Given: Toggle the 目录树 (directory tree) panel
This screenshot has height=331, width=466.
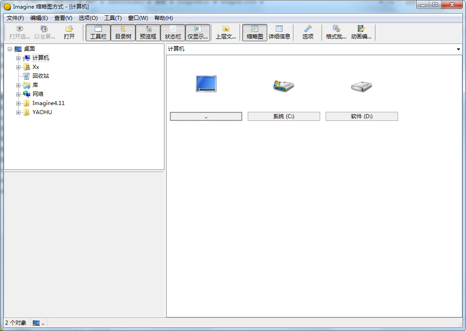Looking at the screenshot, I should click(123, 32).
